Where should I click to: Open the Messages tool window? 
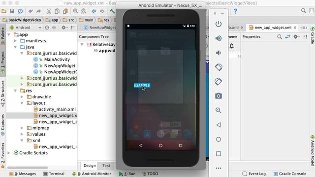pos(23,174)
